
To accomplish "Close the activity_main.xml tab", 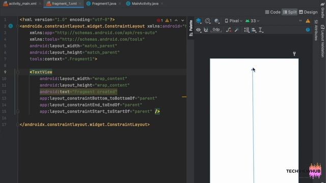I will [x=40, y=4].
